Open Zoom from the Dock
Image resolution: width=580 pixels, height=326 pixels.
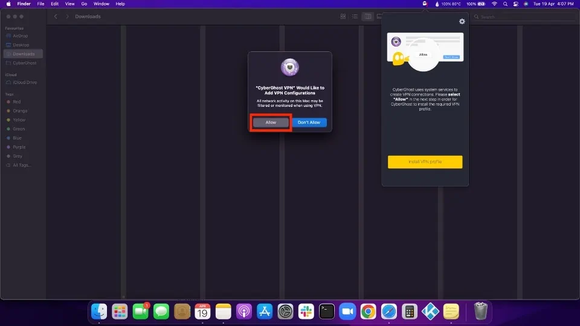coord(348,312)
